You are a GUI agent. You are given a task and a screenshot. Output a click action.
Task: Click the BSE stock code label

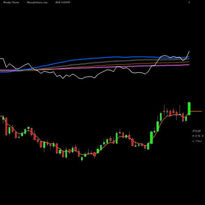(63, 2)
